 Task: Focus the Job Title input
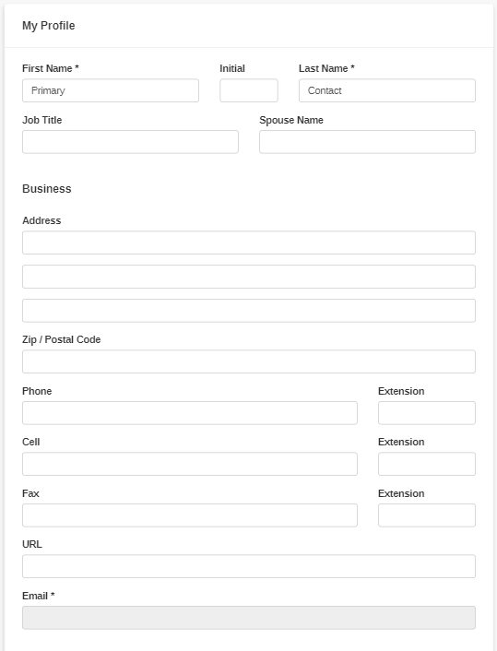130,142
